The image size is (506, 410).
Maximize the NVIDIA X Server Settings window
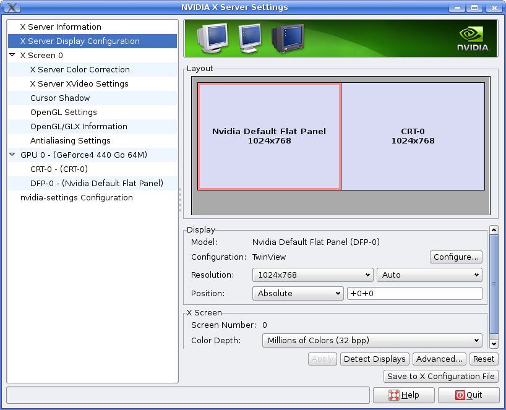tap(474, 7)
